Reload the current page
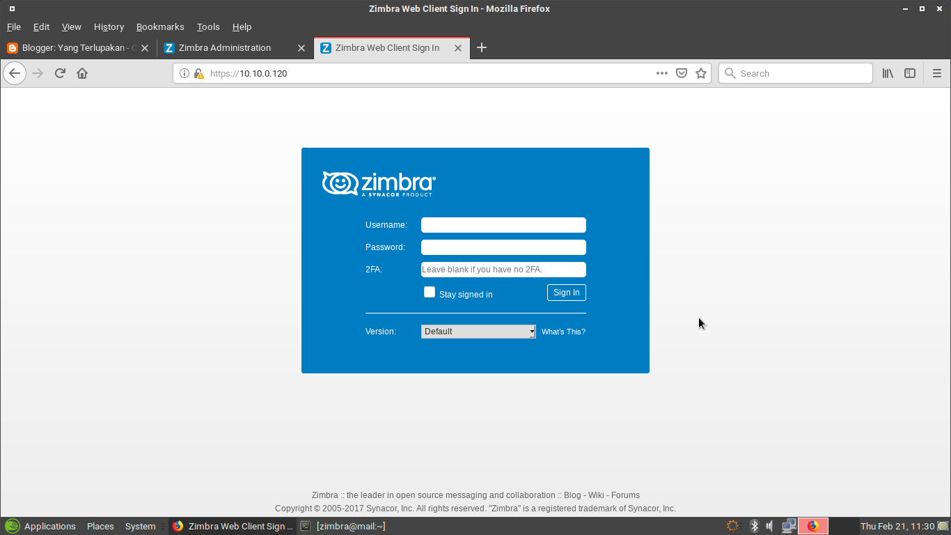The height and width of the screenshot is (535, 951). click(x=60, y=73)
